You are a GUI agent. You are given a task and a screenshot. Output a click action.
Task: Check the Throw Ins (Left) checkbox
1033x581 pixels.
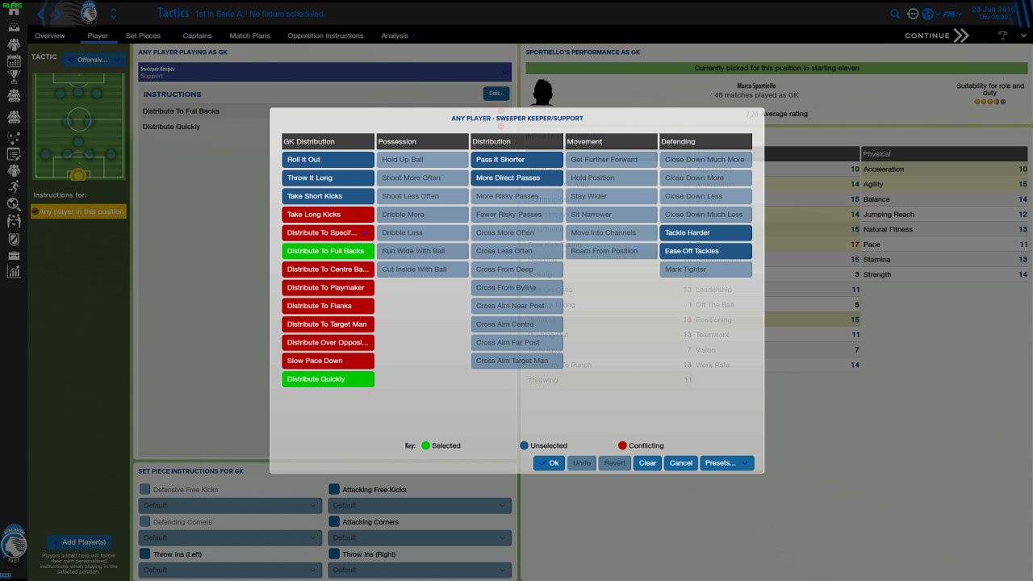coord(145,554)
